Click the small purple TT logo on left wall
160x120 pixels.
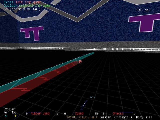pos(30,34)
